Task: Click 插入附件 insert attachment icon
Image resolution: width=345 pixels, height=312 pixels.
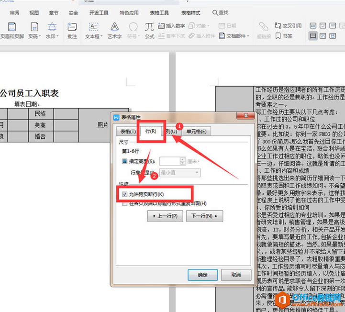Action: point(202,36)
